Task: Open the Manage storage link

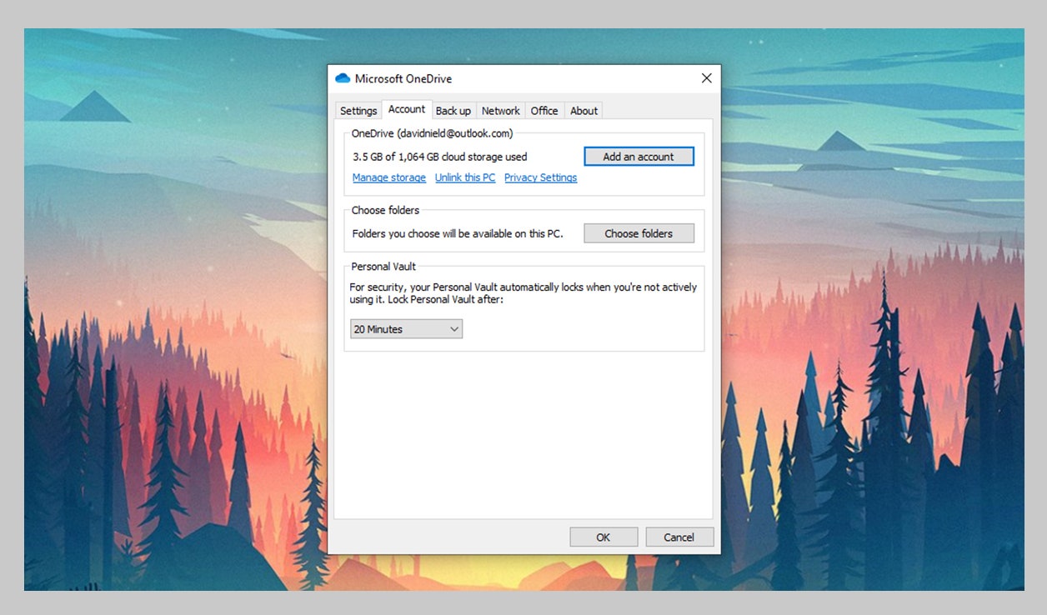Action: [x=389, y=177]
